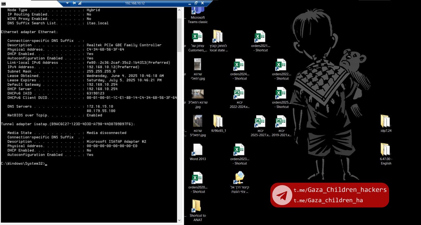The image size is (421, 225).
Task: Toggle the pin on the remote connection bar
Action: 74,3
